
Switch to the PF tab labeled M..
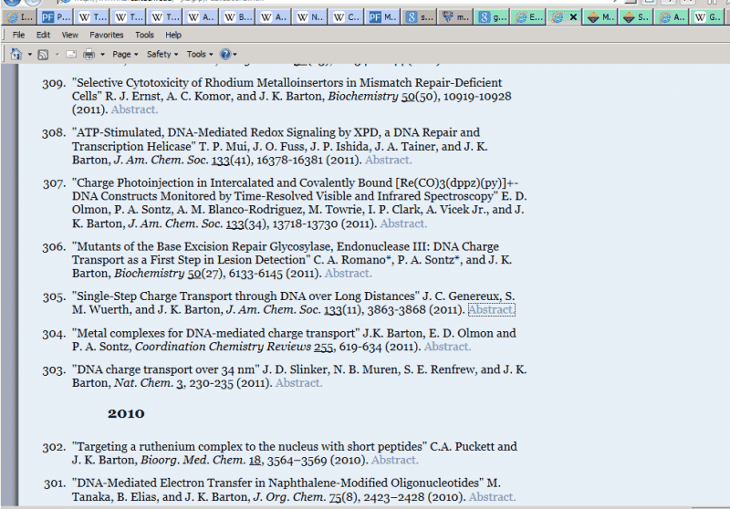point(383,17)
